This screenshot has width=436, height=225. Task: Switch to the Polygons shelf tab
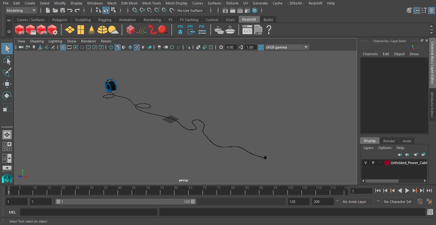[x=60, y=20]
